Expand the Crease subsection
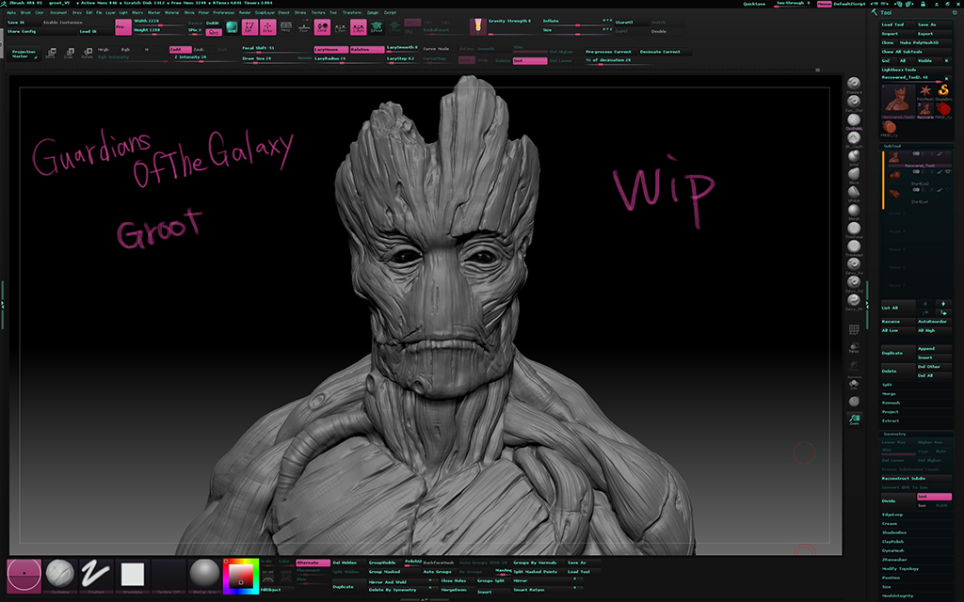Viewport: 964px width, 602px height. 890,523
